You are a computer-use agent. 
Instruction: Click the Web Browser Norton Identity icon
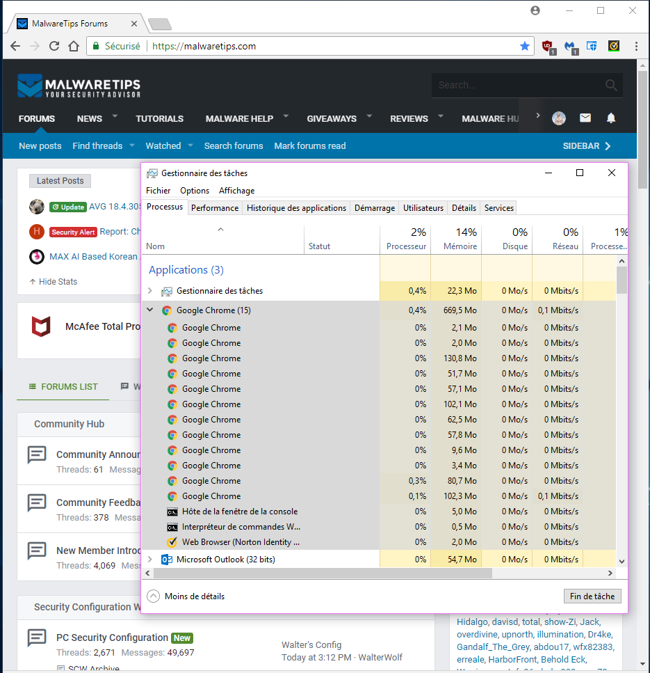172,542
